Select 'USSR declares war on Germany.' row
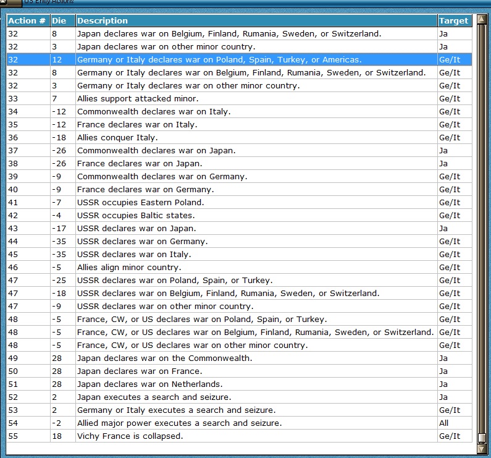The image size is (491, 458). coord(239,242)
